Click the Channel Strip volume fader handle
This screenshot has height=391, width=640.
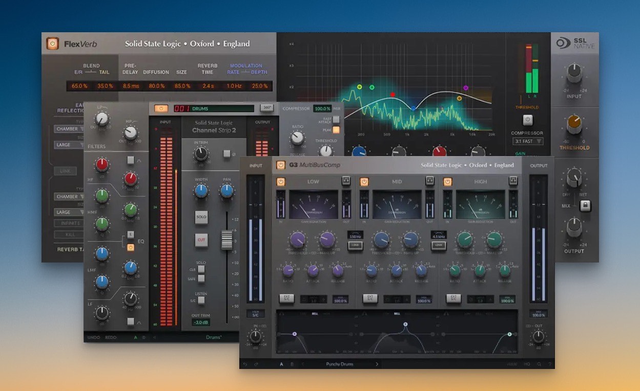click(226, 240)
